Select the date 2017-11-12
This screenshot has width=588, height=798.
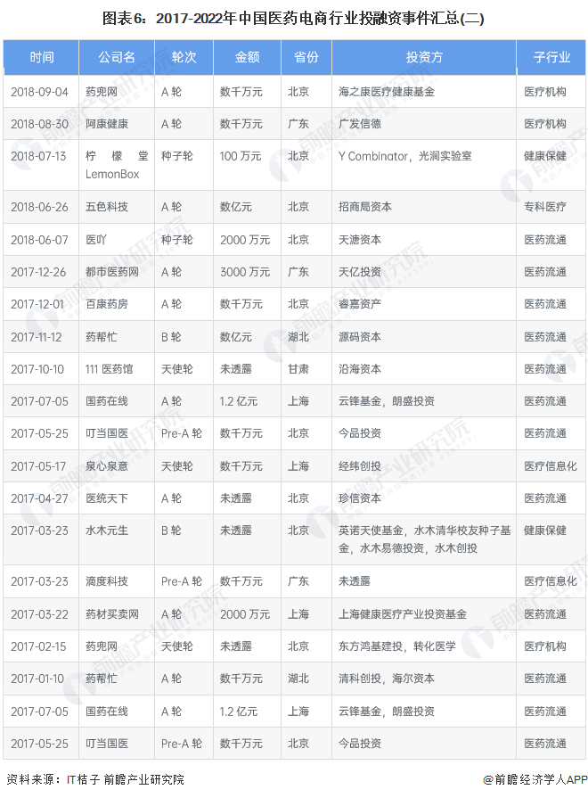coord(37,337)
